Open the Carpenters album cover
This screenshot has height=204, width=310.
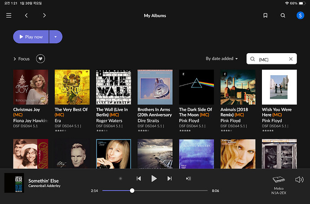pyautogui.click(x=31, y=154)
